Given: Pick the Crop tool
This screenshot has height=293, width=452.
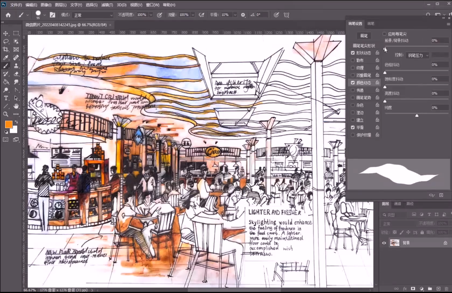Looking at the screenshot, I should tap(6, 49).
